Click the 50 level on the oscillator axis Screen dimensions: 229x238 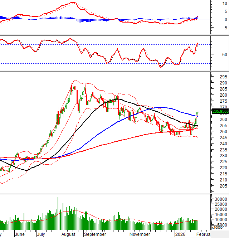pyautogui.click(x=224, y=55)
